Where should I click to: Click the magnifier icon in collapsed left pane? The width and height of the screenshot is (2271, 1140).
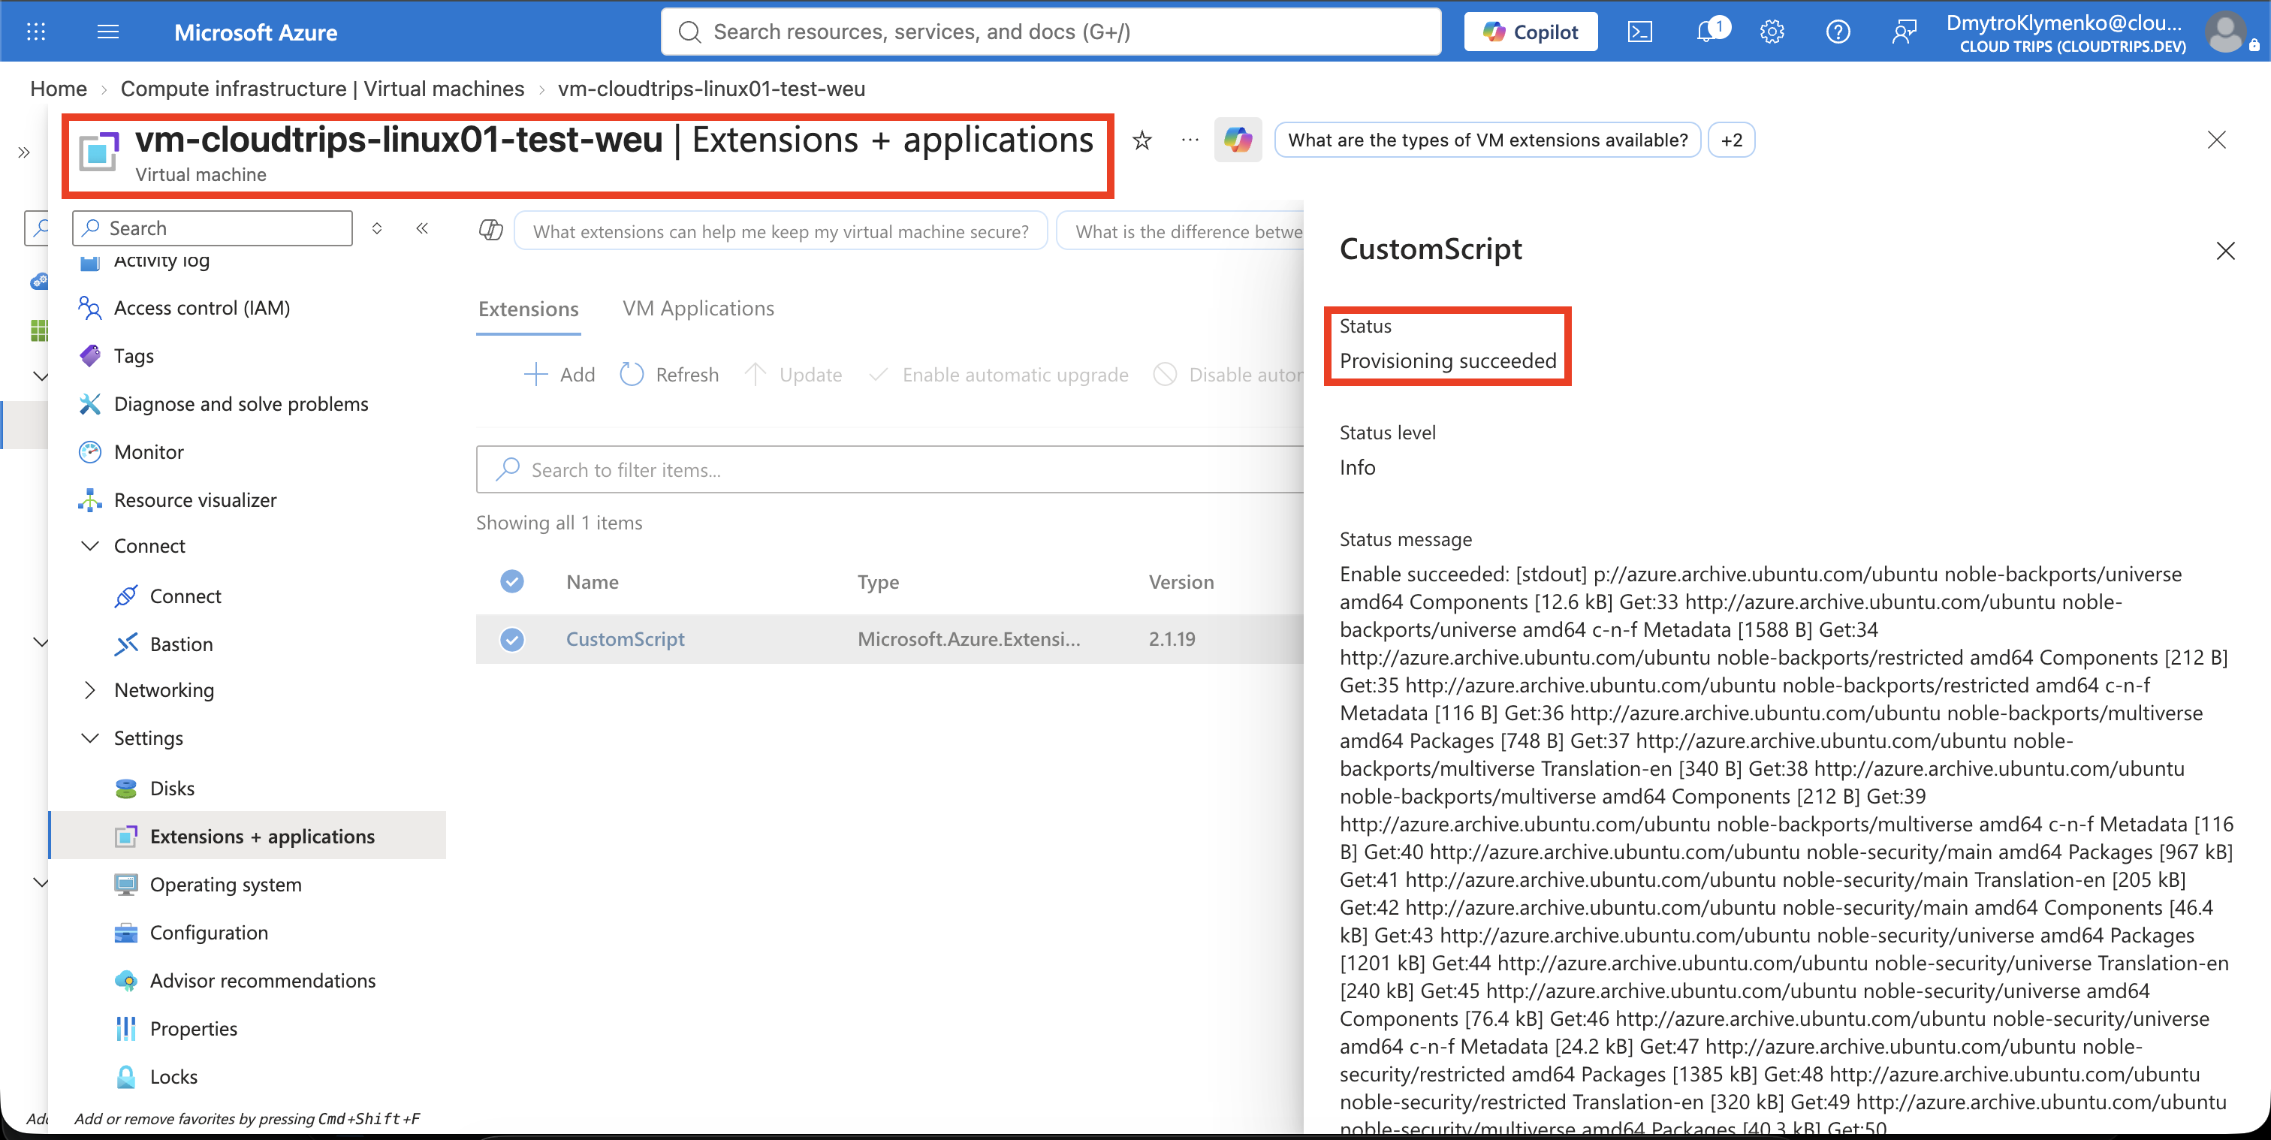click(39, 228)
